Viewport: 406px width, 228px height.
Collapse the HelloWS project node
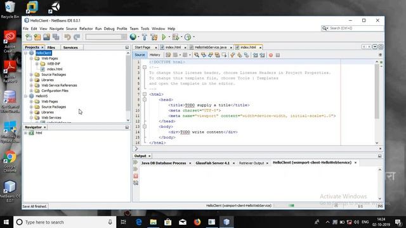pyautogui.click(x=25, y=96)
